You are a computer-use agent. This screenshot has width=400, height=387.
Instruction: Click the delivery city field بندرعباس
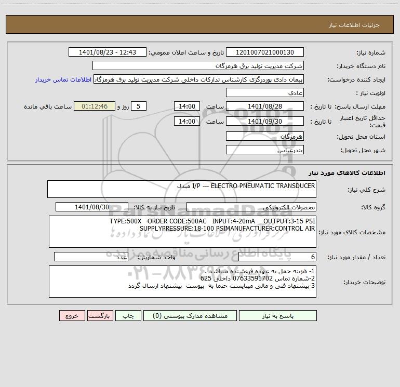265,150
